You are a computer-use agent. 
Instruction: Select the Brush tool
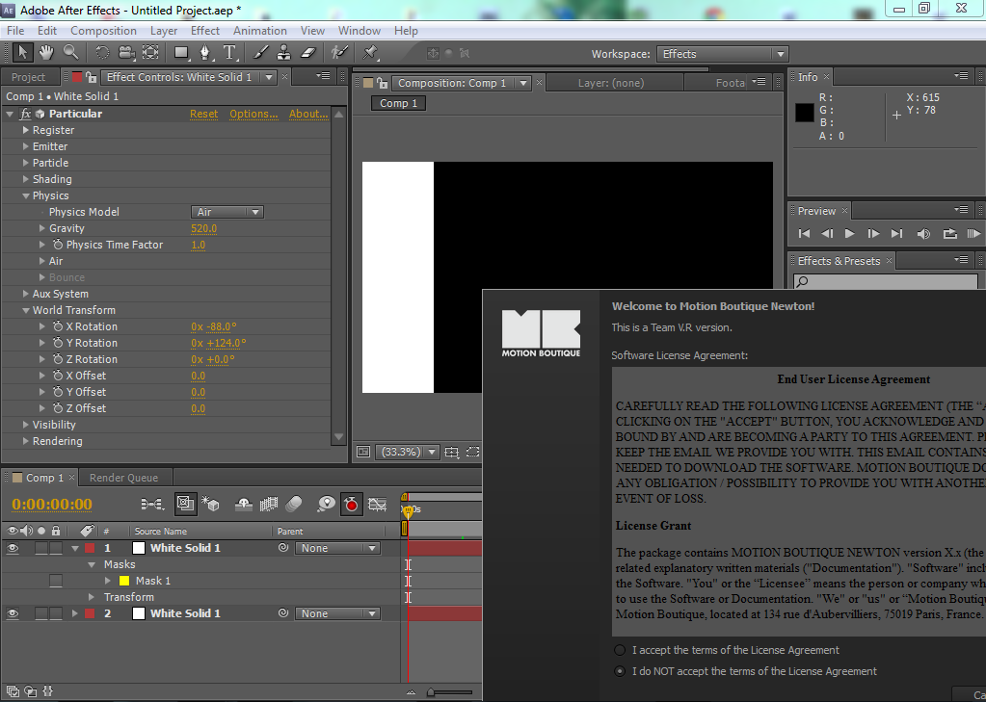point(260,53)
